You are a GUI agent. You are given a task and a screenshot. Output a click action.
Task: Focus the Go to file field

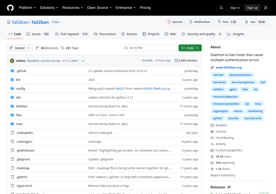[149, 48]
